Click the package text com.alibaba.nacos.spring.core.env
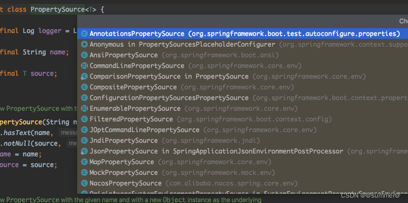408x203 pixels. [x=231, y=184]
